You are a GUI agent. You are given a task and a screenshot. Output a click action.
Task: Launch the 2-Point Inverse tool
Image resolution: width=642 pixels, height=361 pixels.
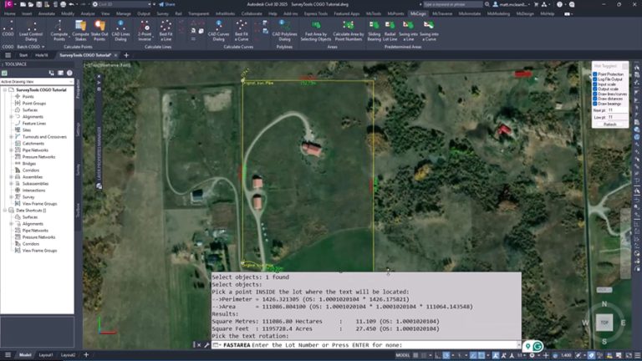coord(145,31)
